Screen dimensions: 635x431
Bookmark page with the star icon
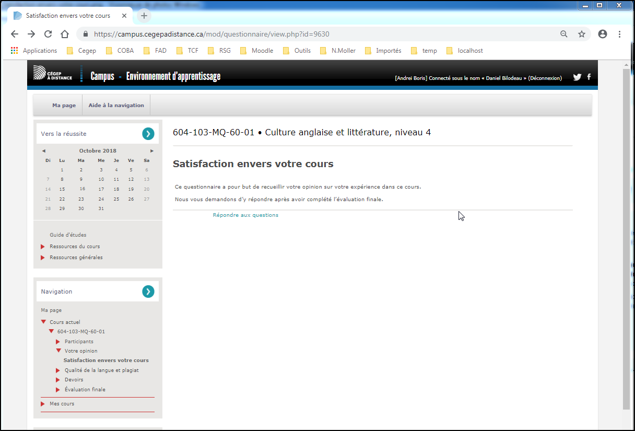click(581, 34)
